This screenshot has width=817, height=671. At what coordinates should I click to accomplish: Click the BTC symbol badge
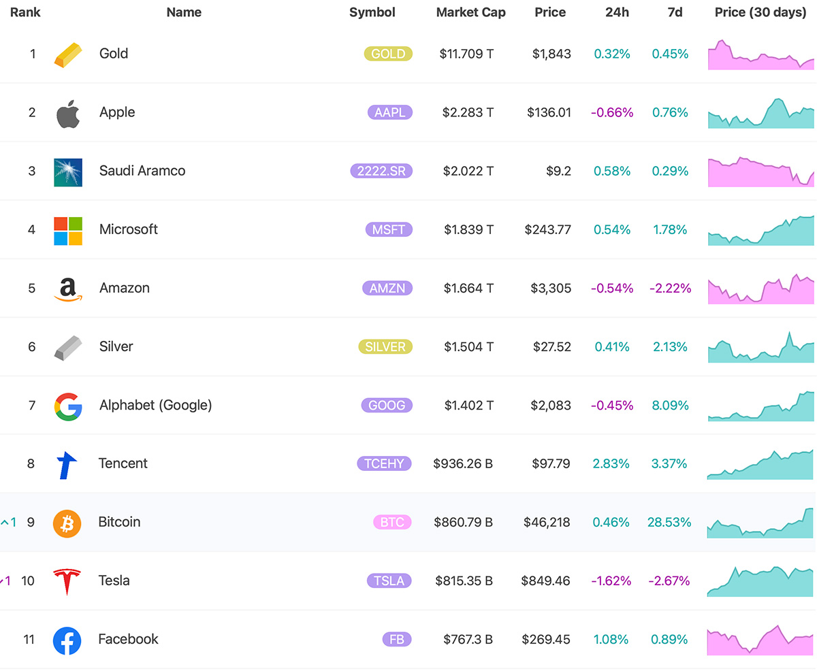tap(392, 523)
